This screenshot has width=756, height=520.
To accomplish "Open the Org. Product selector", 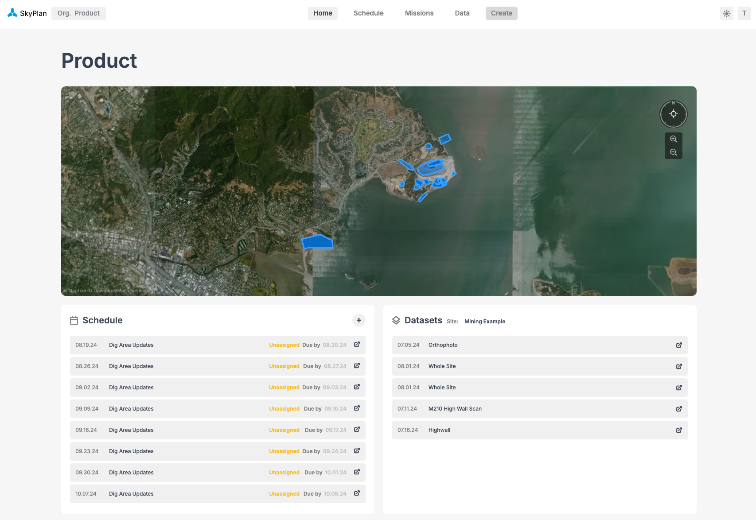I will coord(78,13).
